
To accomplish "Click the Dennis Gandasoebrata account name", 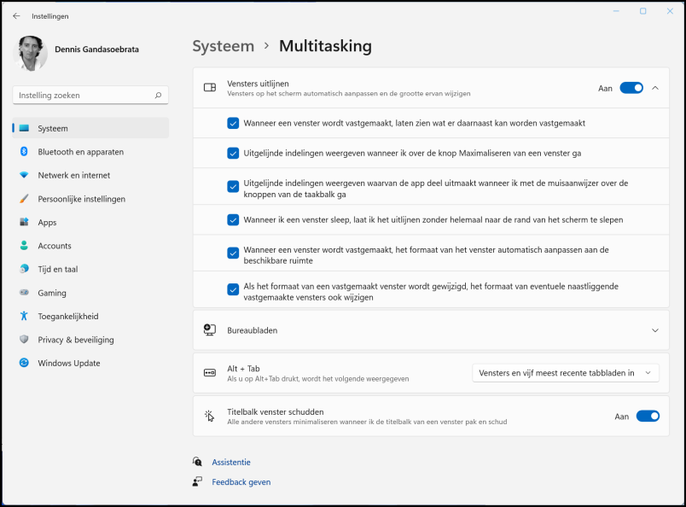I will click(x=96, y=49).
